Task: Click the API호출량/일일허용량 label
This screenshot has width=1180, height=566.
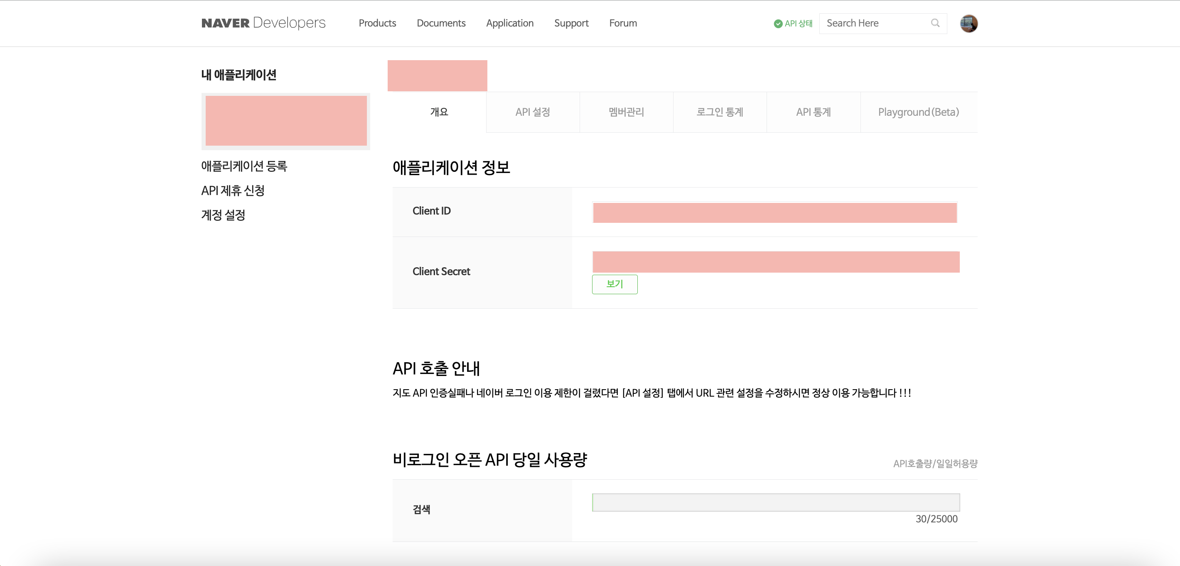Action: (x=935, y=464)
